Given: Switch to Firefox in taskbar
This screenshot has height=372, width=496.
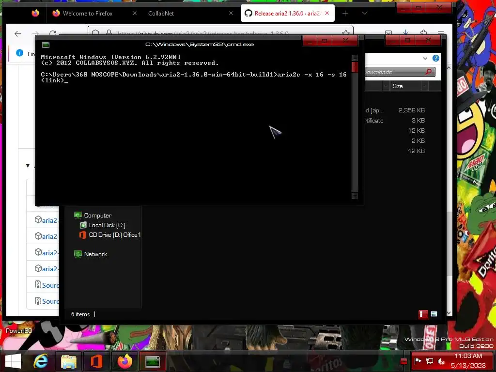Looking at the screenshot, I should pyautogui.click(x=124, y=361).
